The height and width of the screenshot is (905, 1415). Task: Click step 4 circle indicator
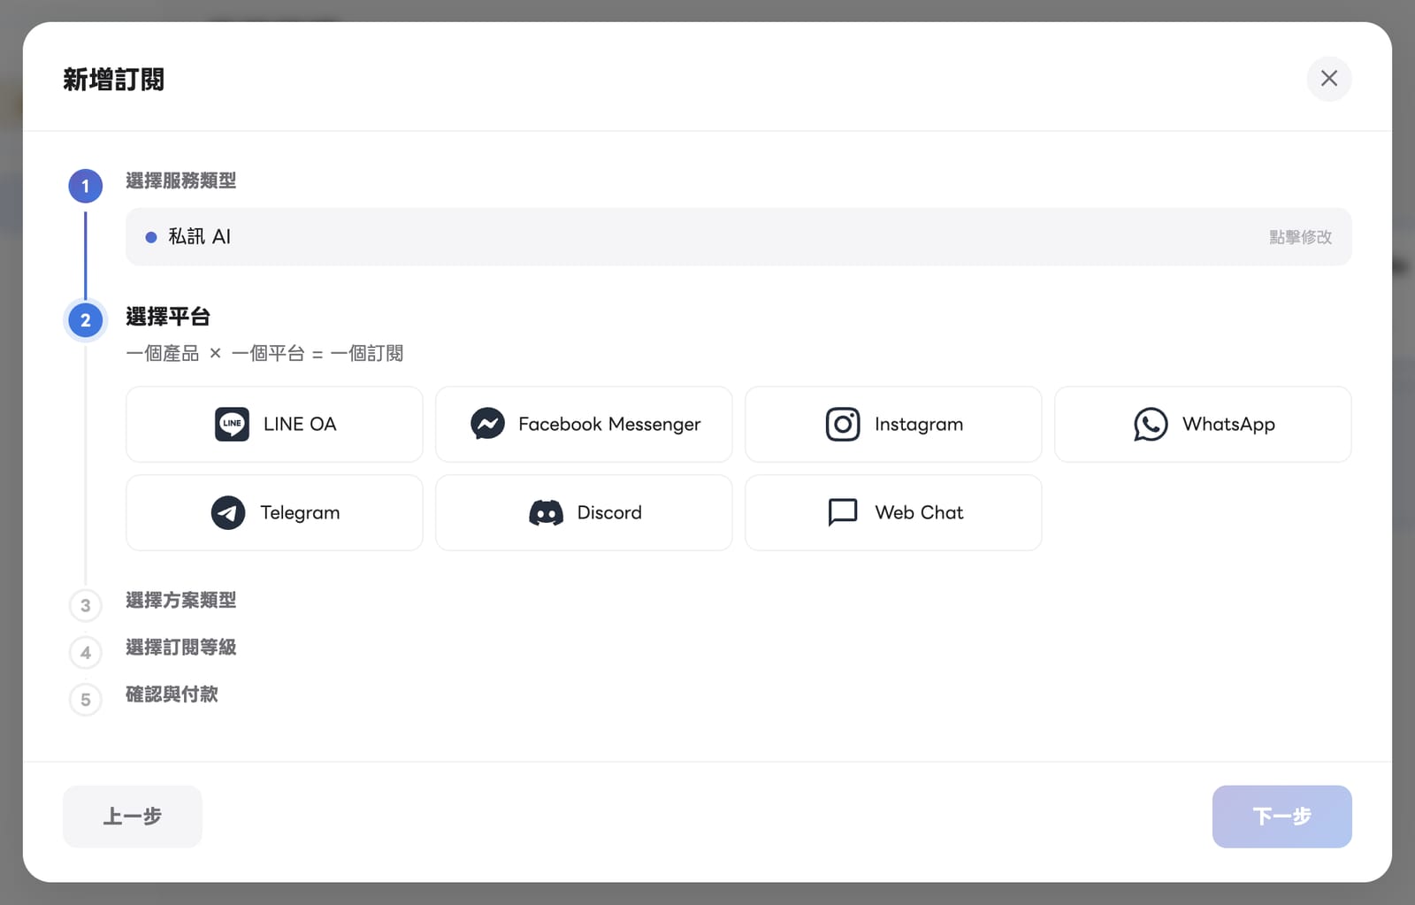(86, 652)
